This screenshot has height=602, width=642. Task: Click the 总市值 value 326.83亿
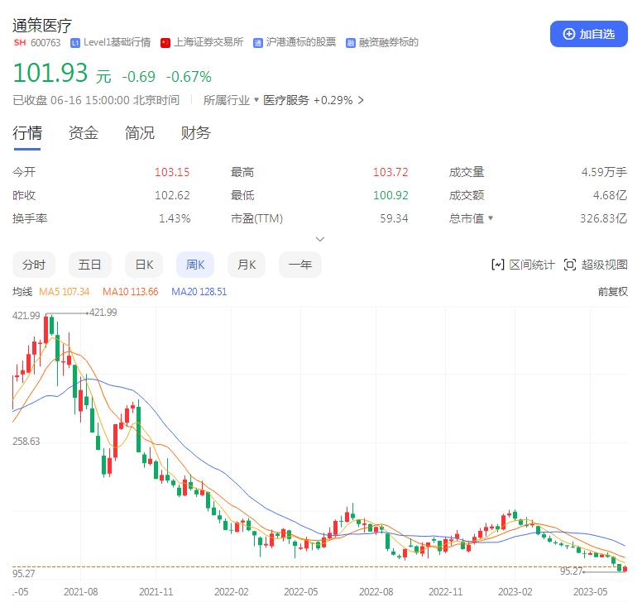[x=603, y=218]
